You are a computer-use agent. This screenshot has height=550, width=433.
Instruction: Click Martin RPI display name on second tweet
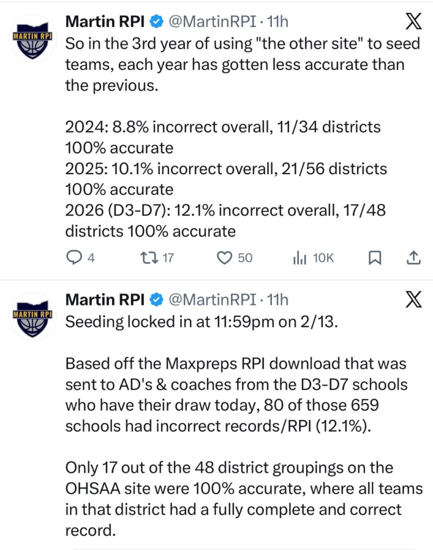(x=105, y=299)
